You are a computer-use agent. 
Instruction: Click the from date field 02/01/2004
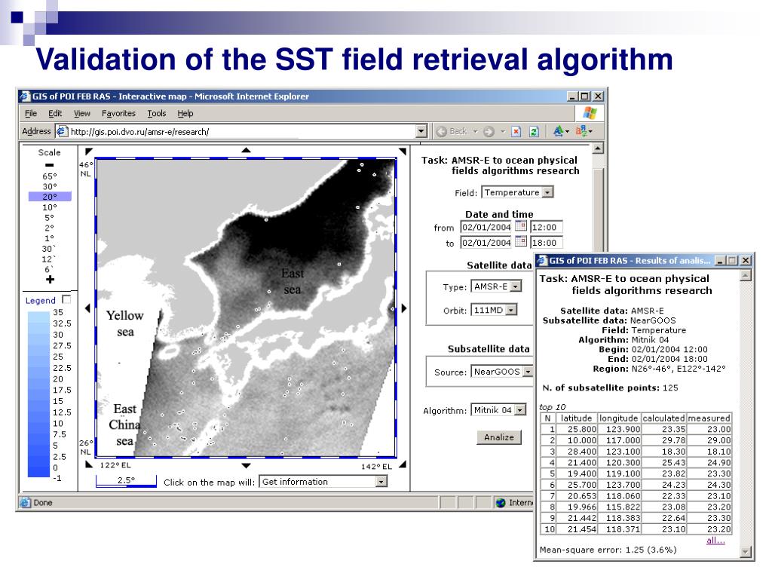click(486, 227)
